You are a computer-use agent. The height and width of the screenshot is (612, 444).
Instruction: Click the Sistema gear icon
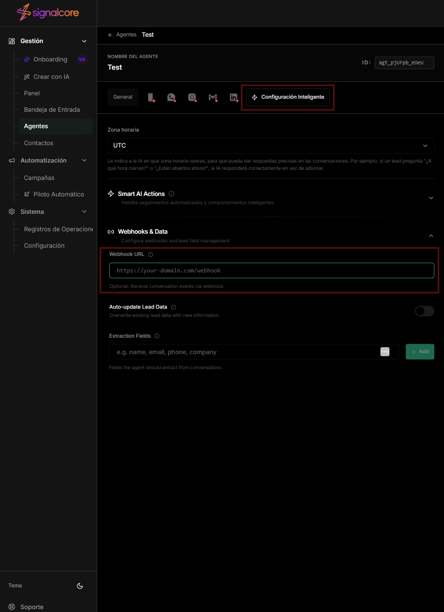12,212
